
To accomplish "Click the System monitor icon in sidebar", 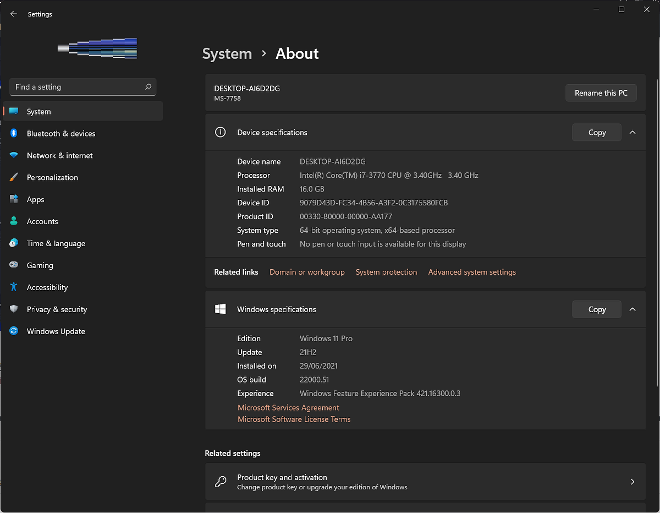I will (14, 112).
